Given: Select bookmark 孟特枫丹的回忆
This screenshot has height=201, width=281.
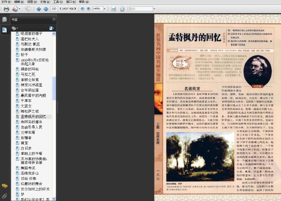Looking at the screenshot, I should pos(33,117).
